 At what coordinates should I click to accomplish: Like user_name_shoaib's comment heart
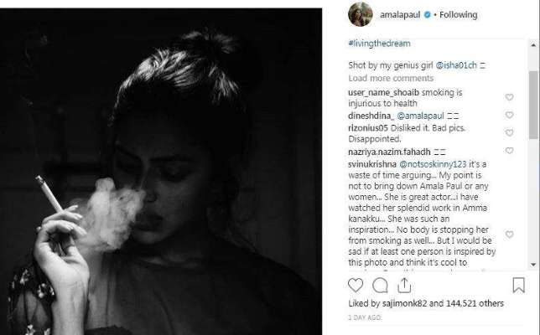point(509,97)
